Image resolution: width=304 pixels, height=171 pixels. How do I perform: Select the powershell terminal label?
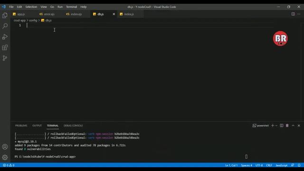(x=261, y=125)
